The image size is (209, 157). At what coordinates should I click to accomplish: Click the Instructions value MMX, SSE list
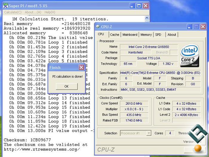click(160, 90)
